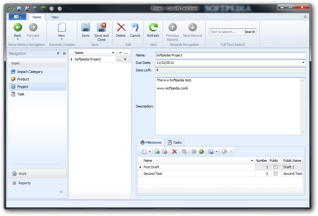Select Task in navigation
The height and width of the screenshot is (216, 318).
[x=38, y=94]
